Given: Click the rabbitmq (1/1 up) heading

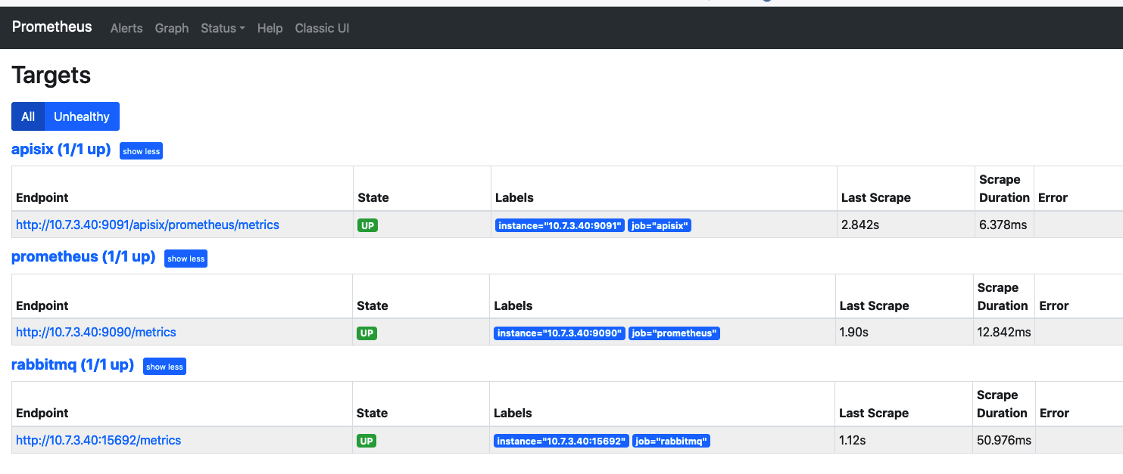Looking at the screenshot, I should [x=73, y=365].
